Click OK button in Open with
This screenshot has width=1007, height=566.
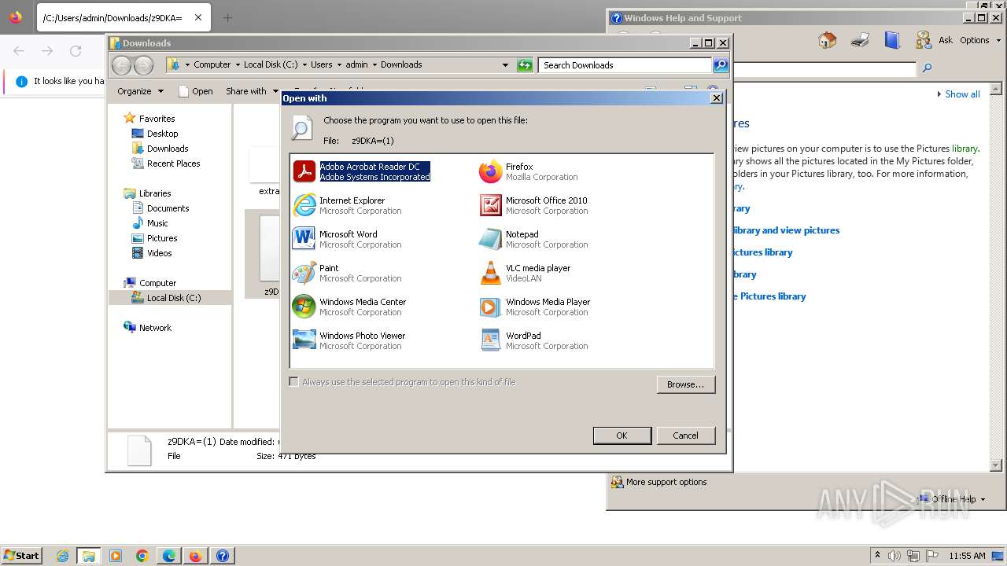click(x=622, y=436)
